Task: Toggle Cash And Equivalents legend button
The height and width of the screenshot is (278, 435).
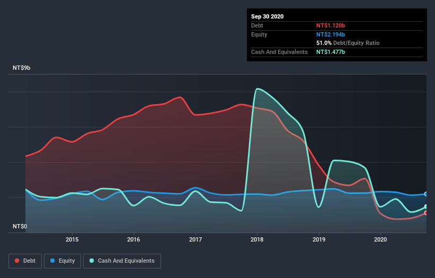Action: click(x=122, y=261)
